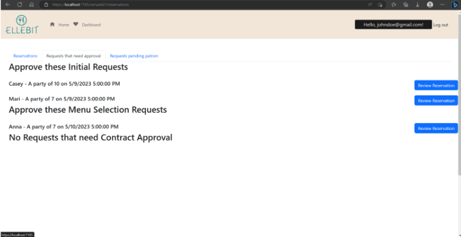Click the Anna - A party of 7 text
The height and width of the screenshot is (237, 461).
63,127
